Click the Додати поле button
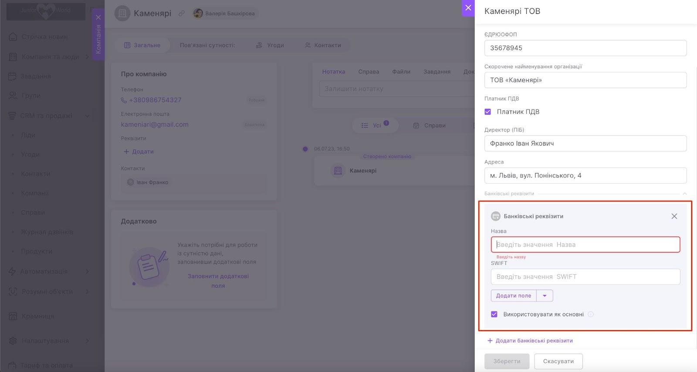Screen dimensions: 697x372 (x=514, y=296)
